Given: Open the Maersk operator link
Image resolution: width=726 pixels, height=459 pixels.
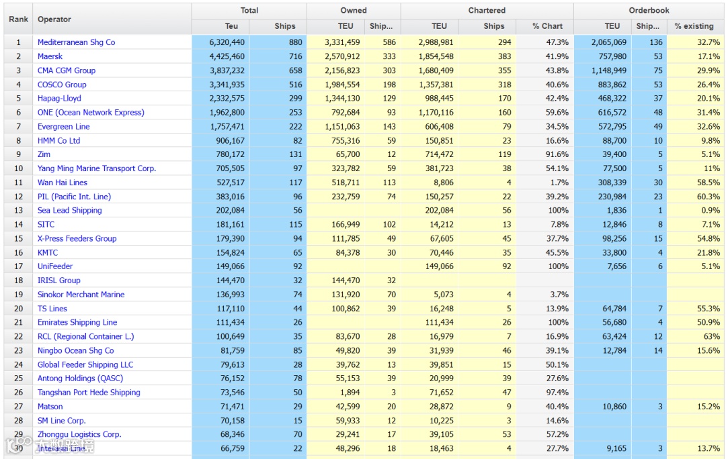Looking at the screenshot, I should 50,56.
